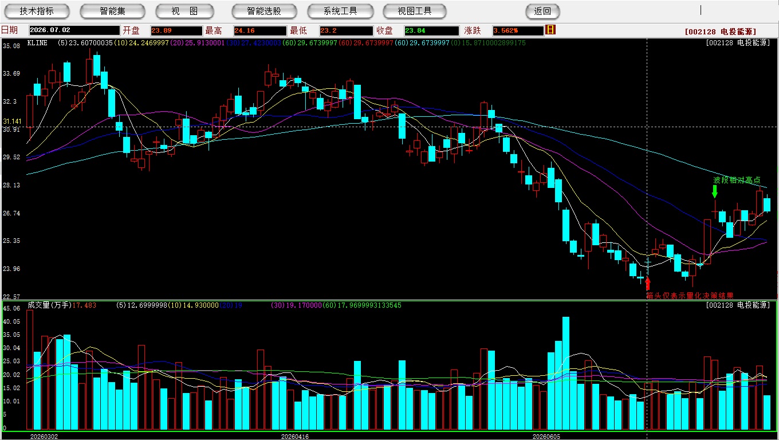
Task: Click the white [002128 电投能源] label in volume panel
Action: pyautogui.click(x=739, y=305)
